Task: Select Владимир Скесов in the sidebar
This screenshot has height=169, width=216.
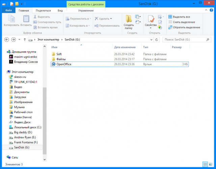Action: click(x=26, y=62)
